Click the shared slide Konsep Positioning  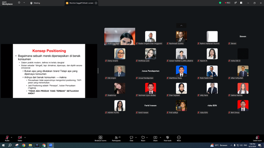[49, 71]
